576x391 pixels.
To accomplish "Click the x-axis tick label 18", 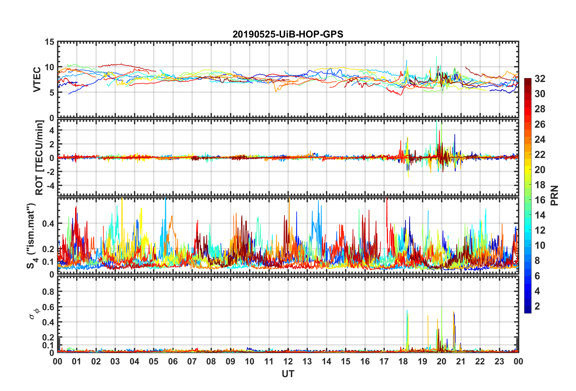I will click(403, 361).
